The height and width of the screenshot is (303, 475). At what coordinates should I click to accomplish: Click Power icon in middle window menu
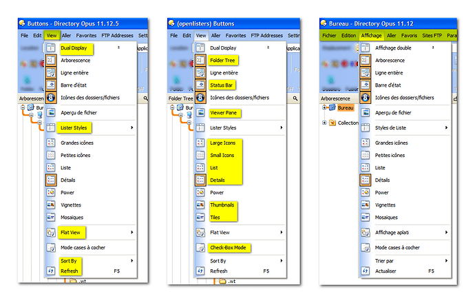[200, 192]
